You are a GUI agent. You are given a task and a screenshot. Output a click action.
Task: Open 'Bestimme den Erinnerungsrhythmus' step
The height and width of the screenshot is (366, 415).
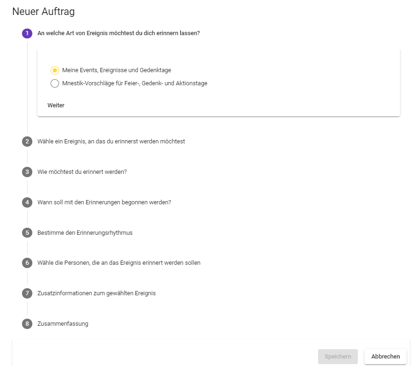coord(85,232)
